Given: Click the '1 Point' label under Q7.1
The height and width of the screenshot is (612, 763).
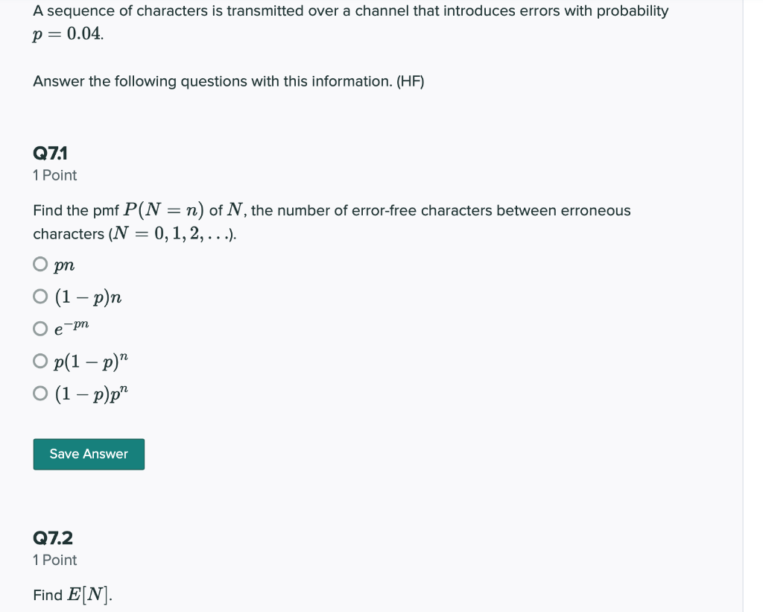Looking at the screenshot, I should 54,175.
